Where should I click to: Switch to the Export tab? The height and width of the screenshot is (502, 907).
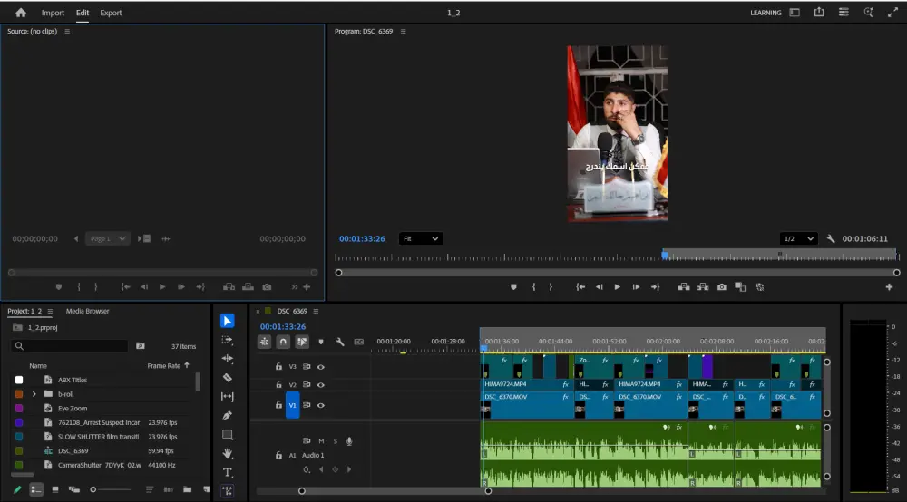[x=111, y=13]
